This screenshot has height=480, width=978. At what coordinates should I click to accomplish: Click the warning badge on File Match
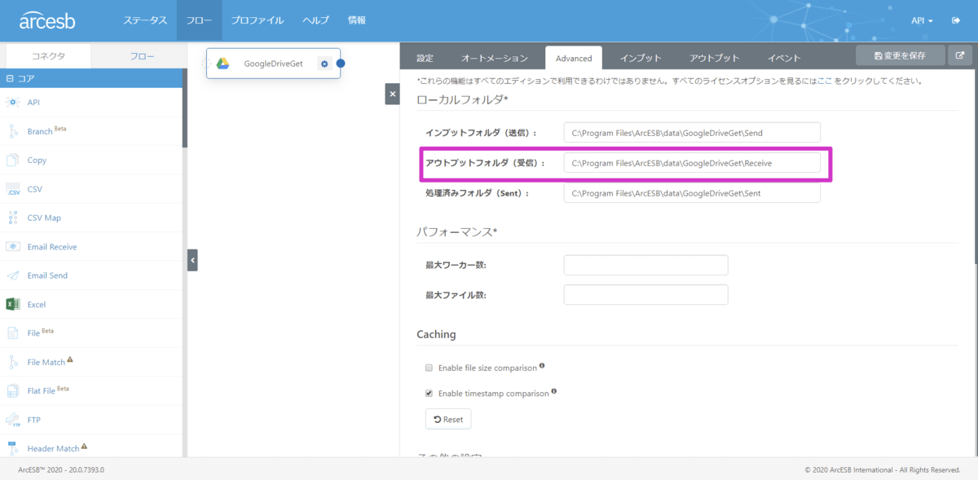[70, 359]
